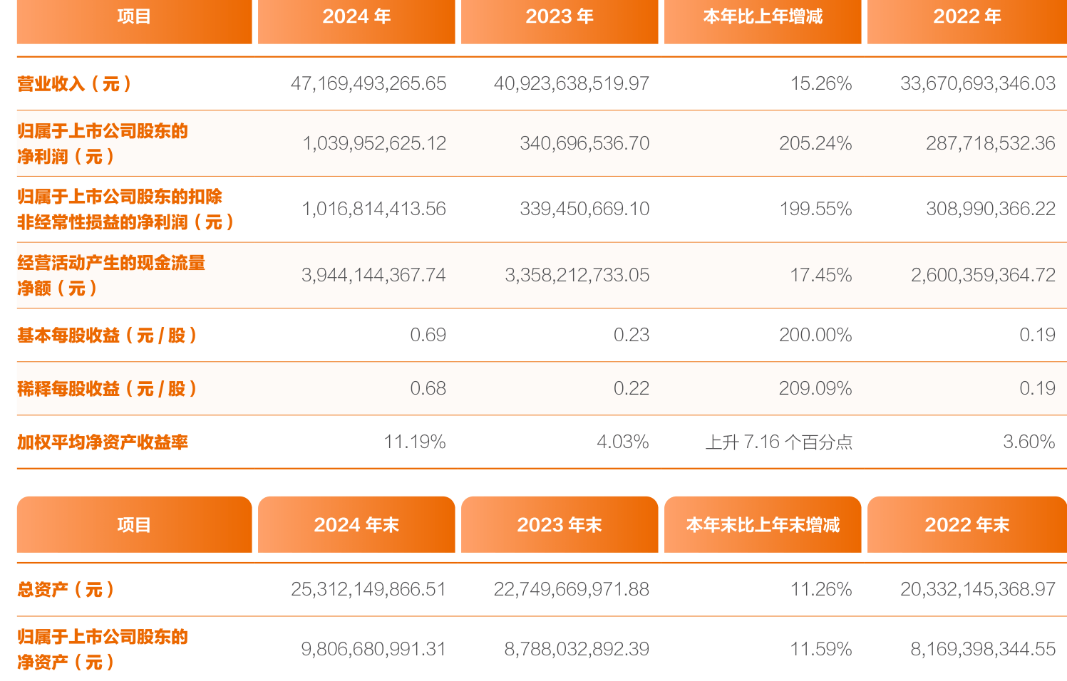Click the 2024 年末 column header
The image size is (1067, 681).
pos(356,524)
